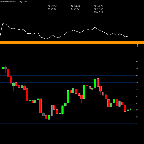The height and width of the screenshot is (144, 144).
Task: Click the 34 price axis label
Action: [x=137, y=89]
